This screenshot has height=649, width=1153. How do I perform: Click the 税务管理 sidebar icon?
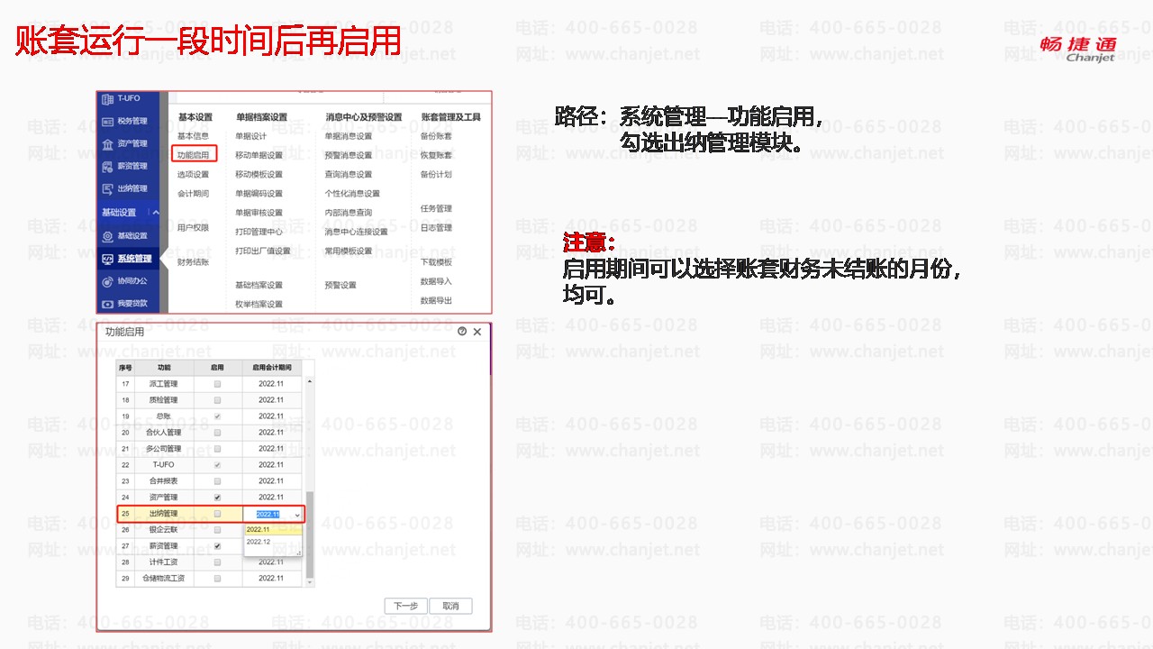(108, 121)
